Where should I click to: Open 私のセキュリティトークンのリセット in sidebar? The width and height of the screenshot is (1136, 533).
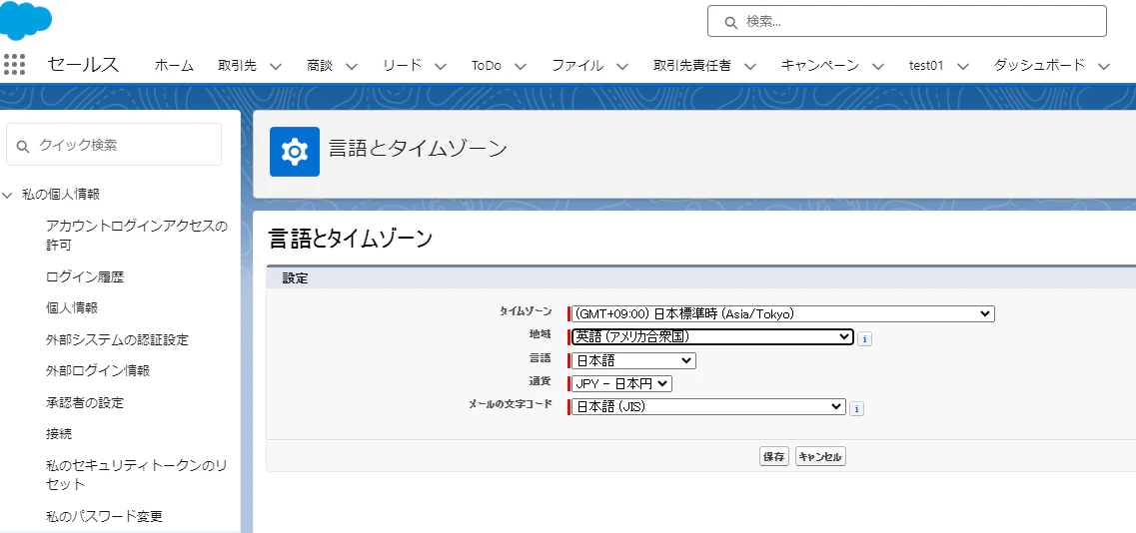(136, 474)
